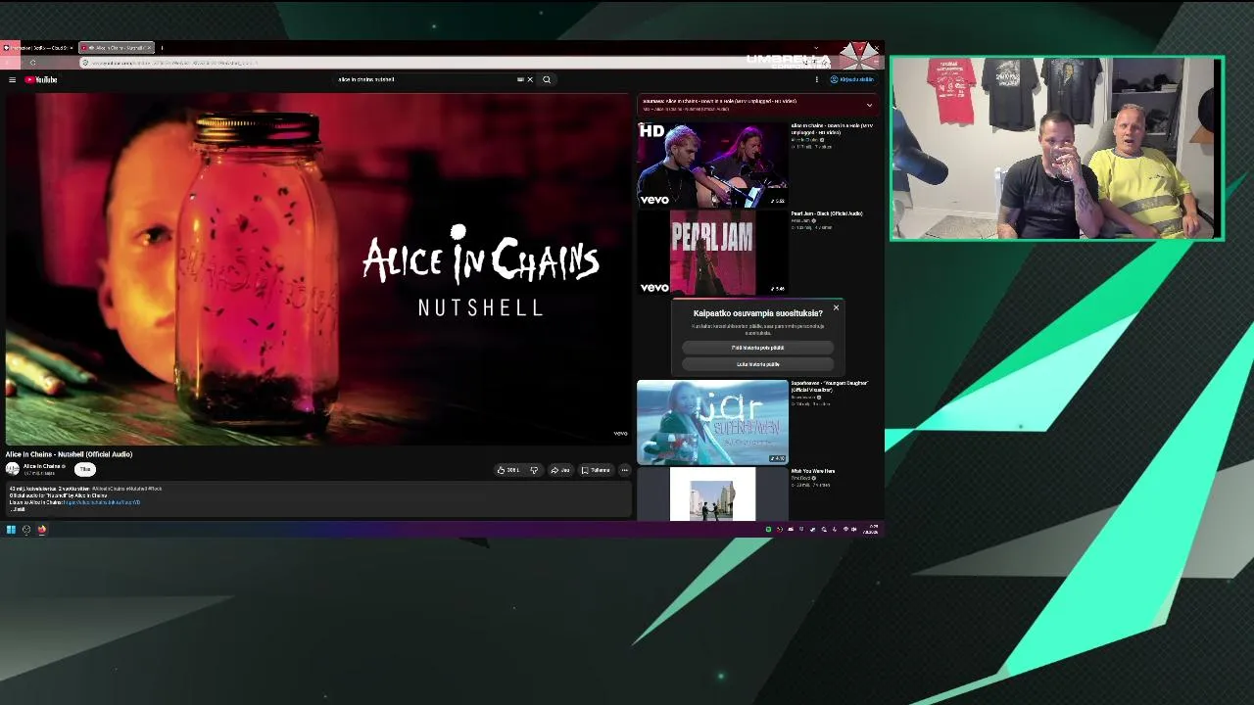Viewport: 1254px width, 705px height.
Task: Open Alice In Chains channel name link
Action: click(x=42, y=466)
